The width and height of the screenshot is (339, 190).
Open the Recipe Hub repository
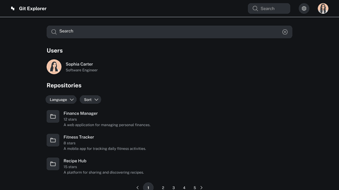pyautogui.click(x=75, y=160)
